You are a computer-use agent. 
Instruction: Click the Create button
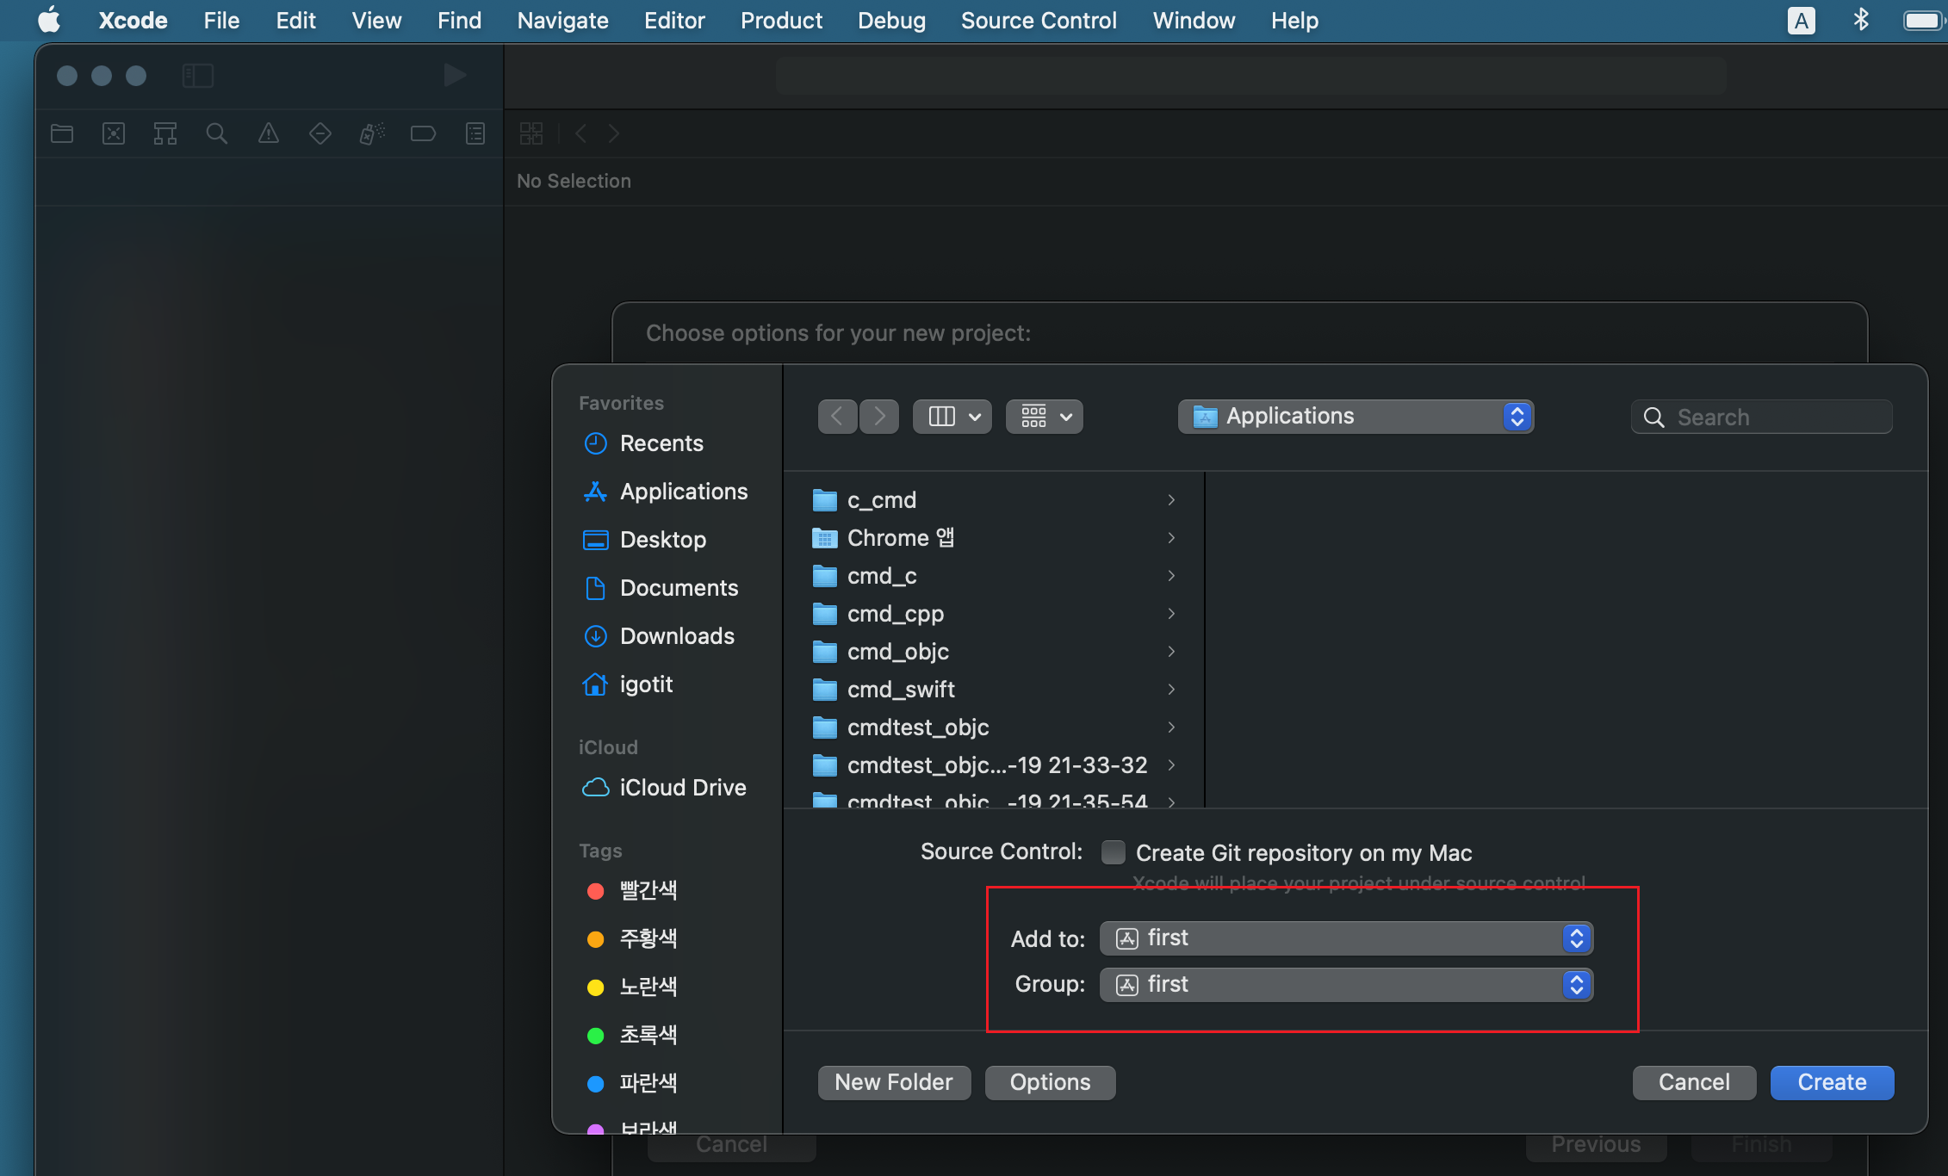click(x=1832, y=1082)
